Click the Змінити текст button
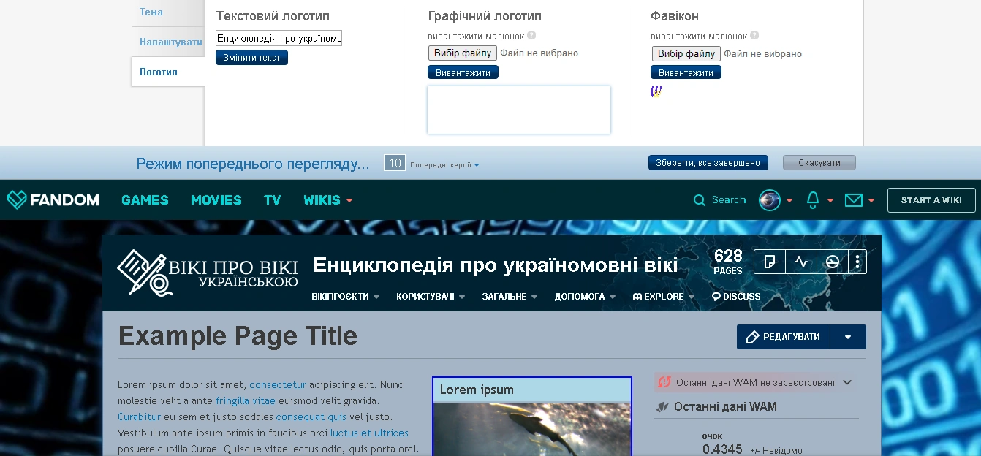This screenshot has height=456, width=981. 251,58
